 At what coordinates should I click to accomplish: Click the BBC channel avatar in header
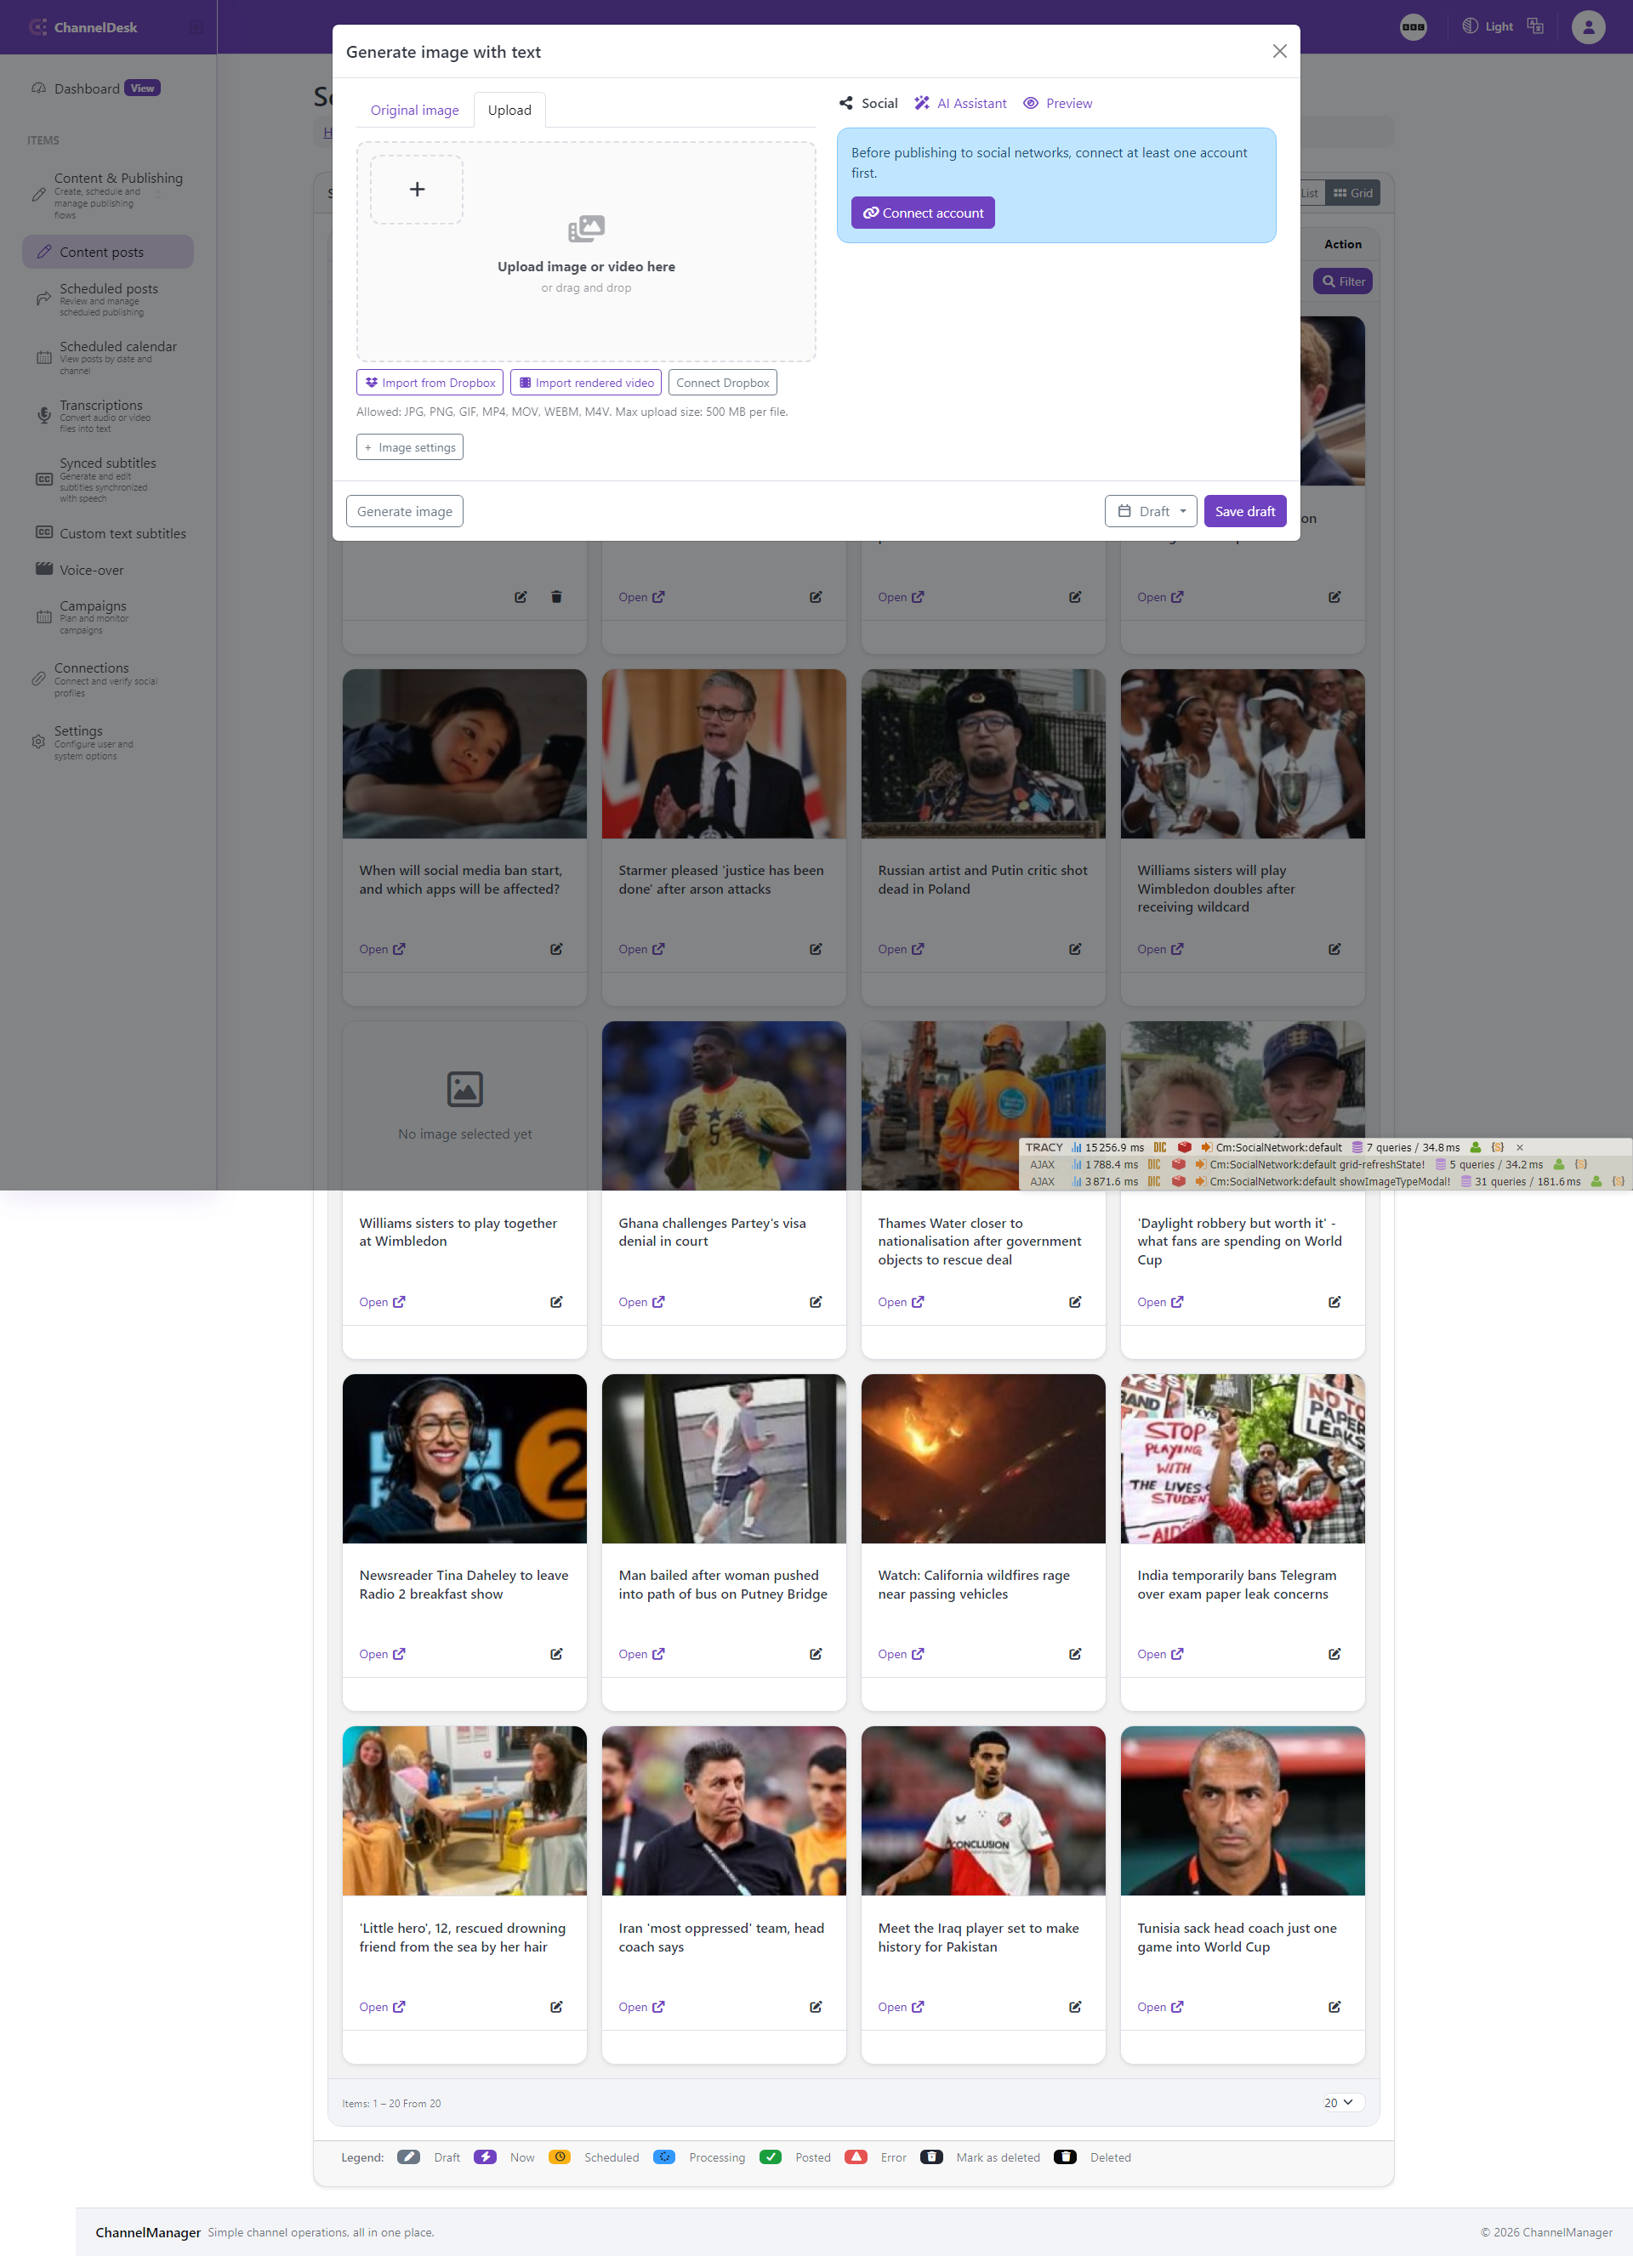(1413, 27)
